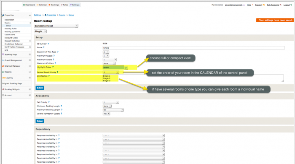This screenshot has width=295, height=164.
Task: Open Sell Priority dropdown
Action: [x=111, y=102]
